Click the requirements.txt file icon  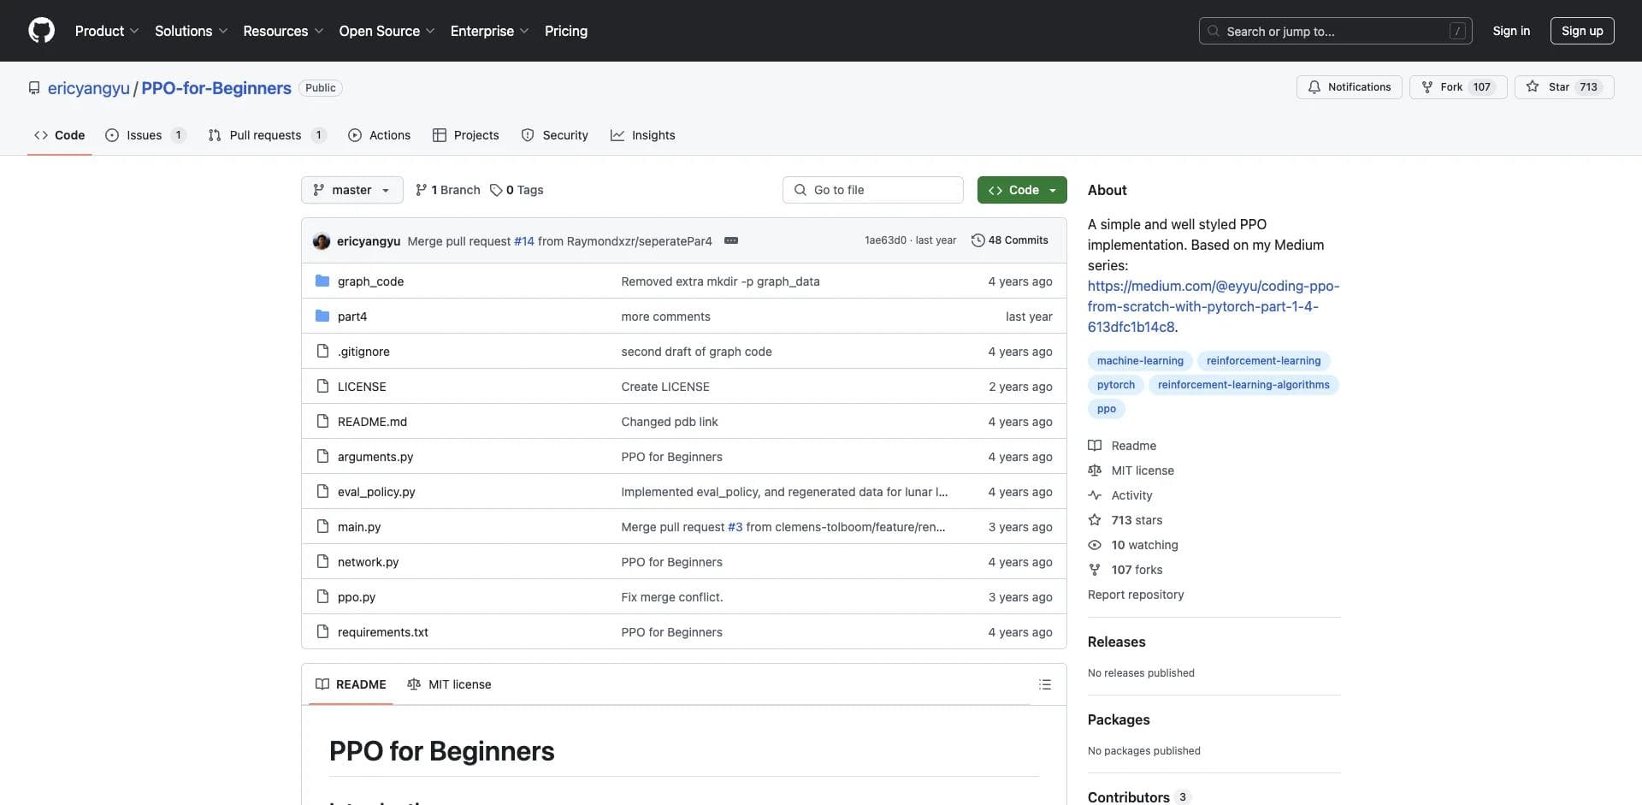tap(322, 631)
